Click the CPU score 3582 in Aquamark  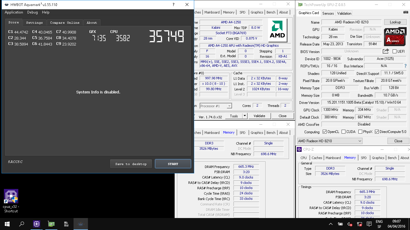[123, 38]
